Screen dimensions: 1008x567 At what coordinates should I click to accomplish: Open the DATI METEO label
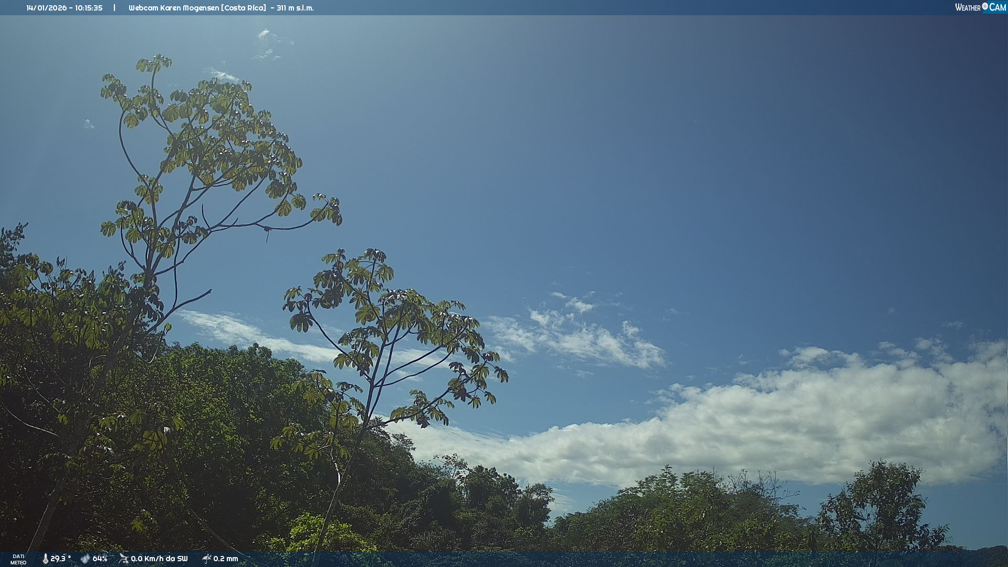pyautogui.click(x=18, y=559)
